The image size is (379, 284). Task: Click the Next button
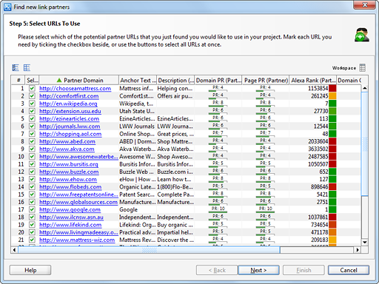pos(258,270)
